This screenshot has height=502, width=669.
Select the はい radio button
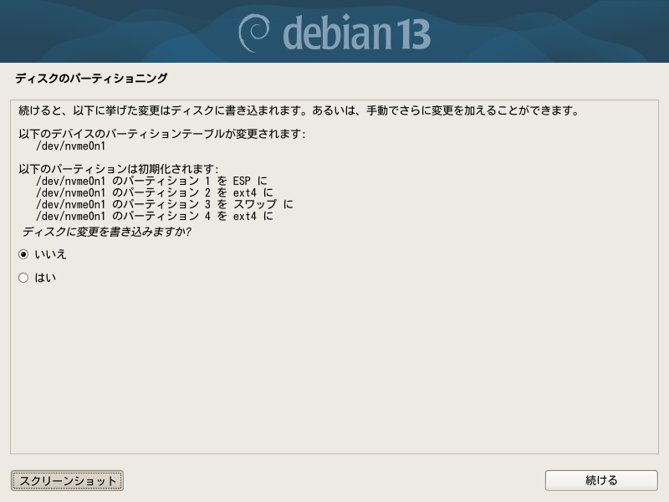click(23, 278)
